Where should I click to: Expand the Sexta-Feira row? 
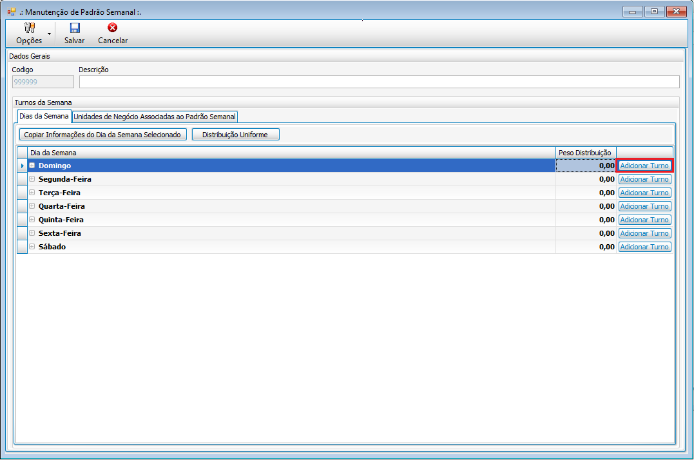(32, 233)
